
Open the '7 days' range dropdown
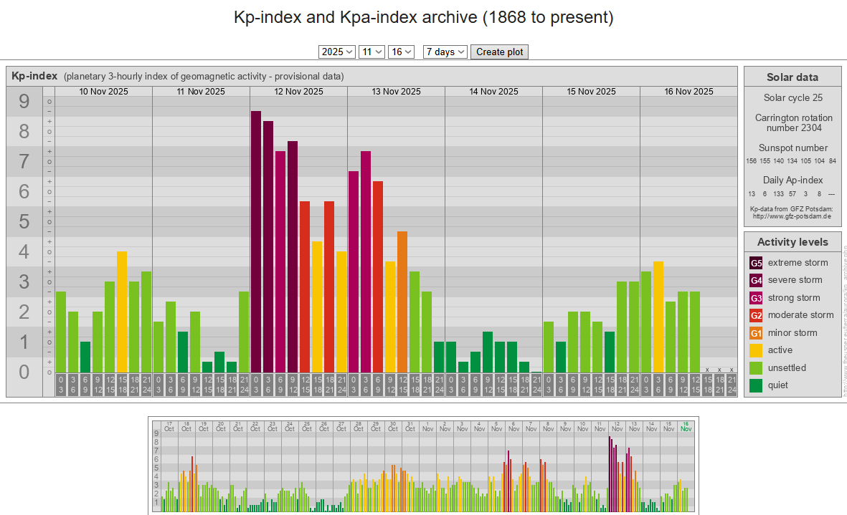(x=445, y=52)
